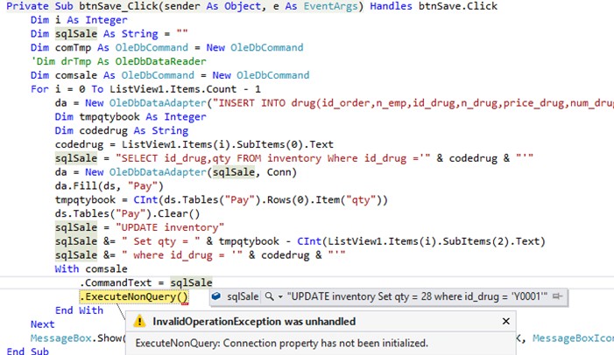Click 'MessageBox.Show(' call
The height and width of the screenshot is (355, 614).
tap(79, 338)
